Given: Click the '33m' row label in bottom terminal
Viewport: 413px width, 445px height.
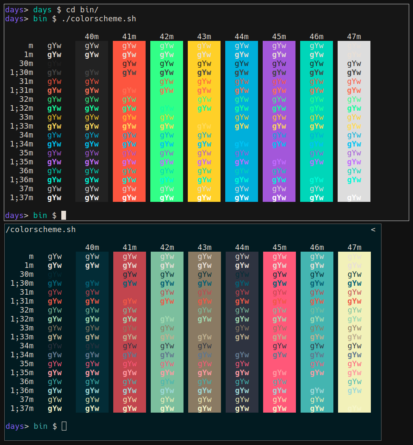Looking at the screenshot, I should (27, 328).
